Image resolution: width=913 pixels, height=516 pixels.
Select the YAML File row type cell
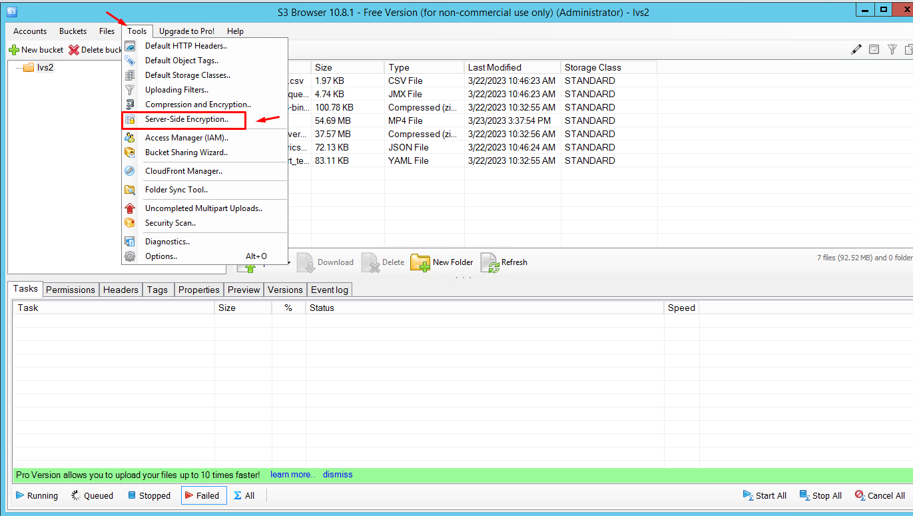424,160
